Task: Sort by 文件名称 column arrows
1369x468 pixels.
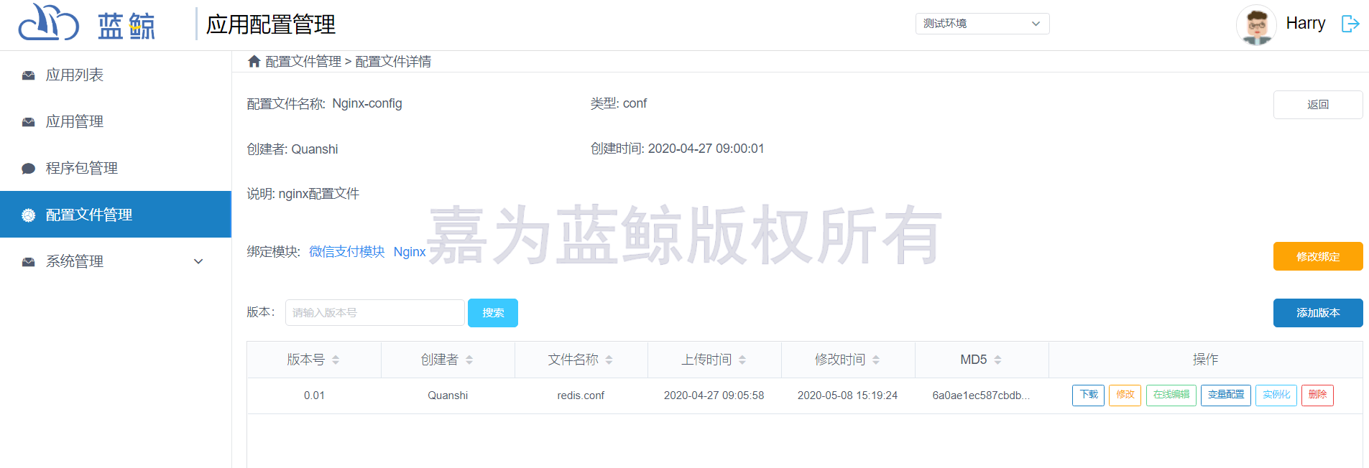Action: 609,360
